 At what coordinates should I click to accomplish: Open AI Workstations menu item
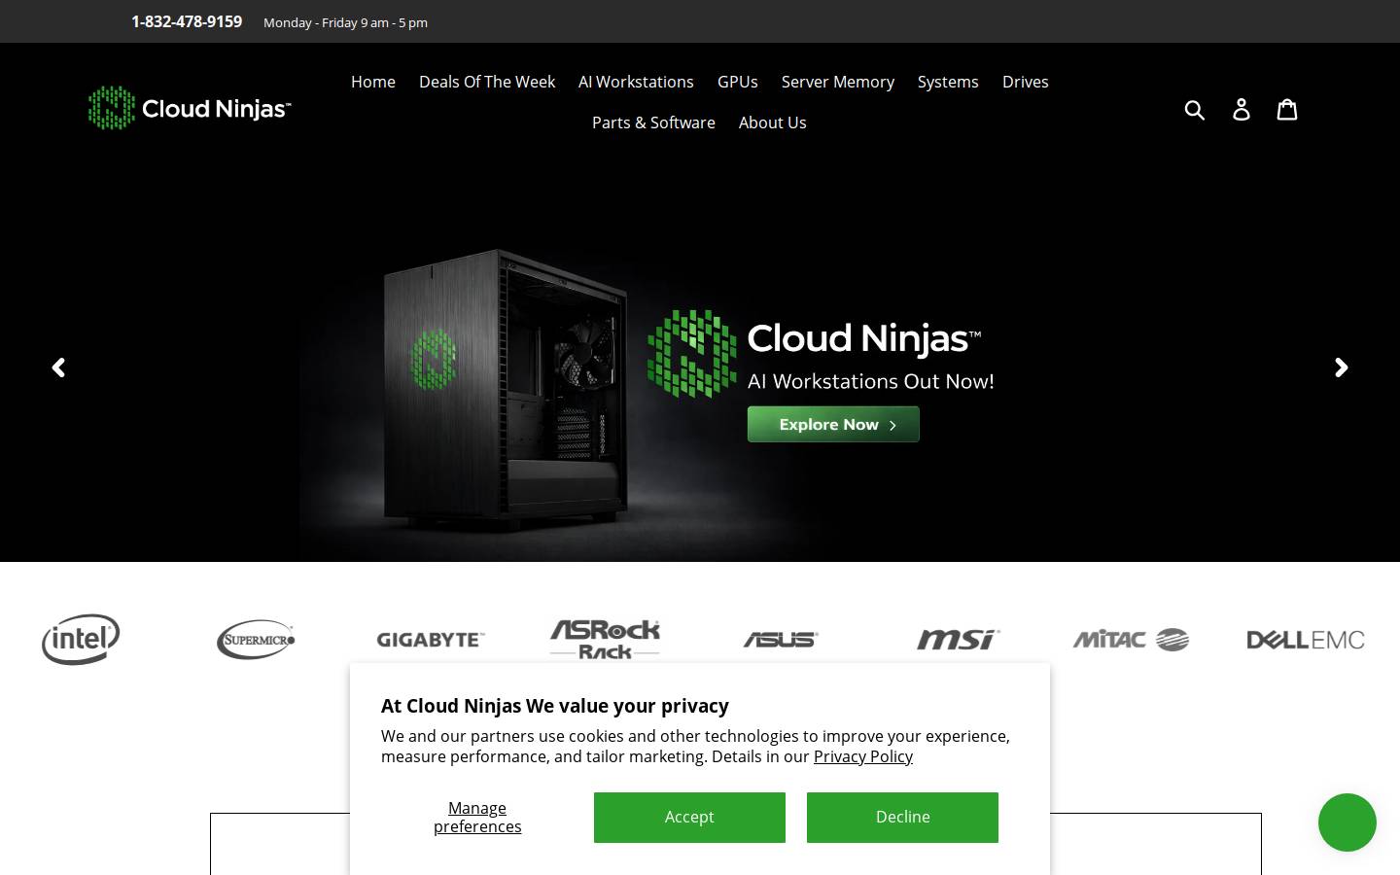(636, 82)
